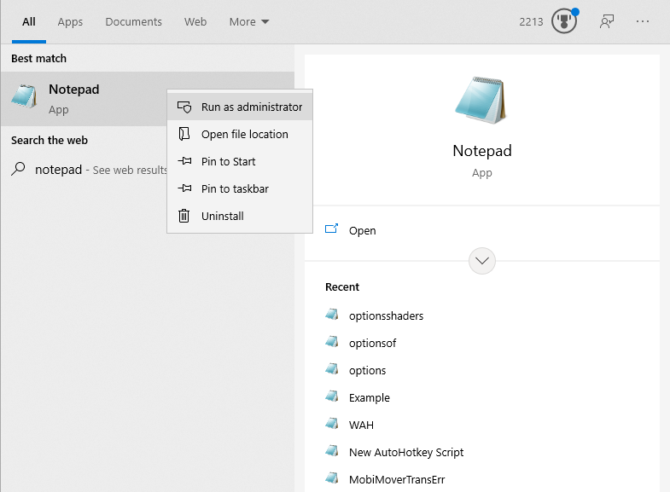This screenshot has height=492, width=670.
Task: Expand more actions with the chevron circle
Action: coord(482,261)
